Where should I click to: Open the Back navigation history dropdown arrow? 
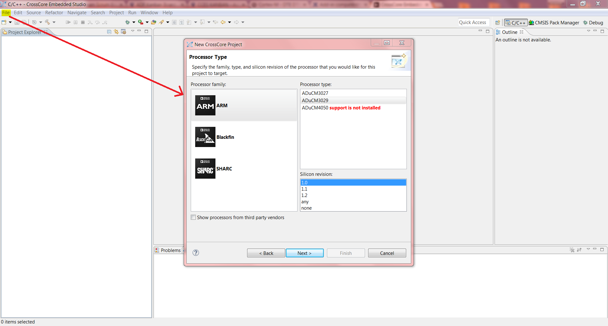(229, 22)
